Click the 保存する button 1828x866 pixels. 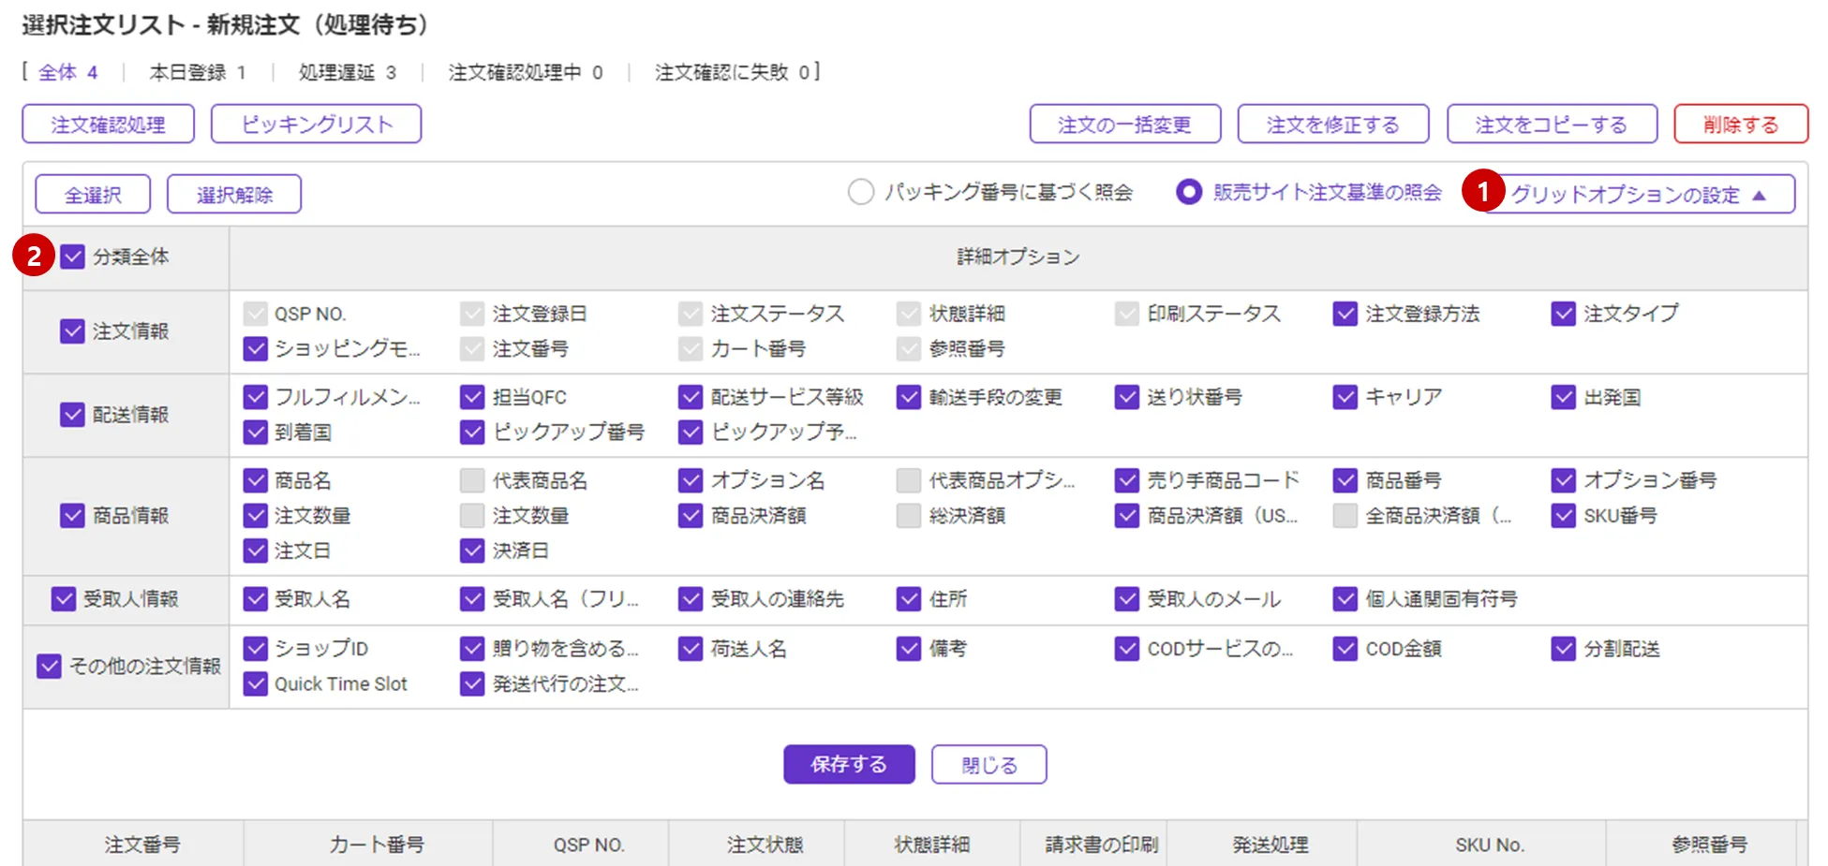click(848, 764)
